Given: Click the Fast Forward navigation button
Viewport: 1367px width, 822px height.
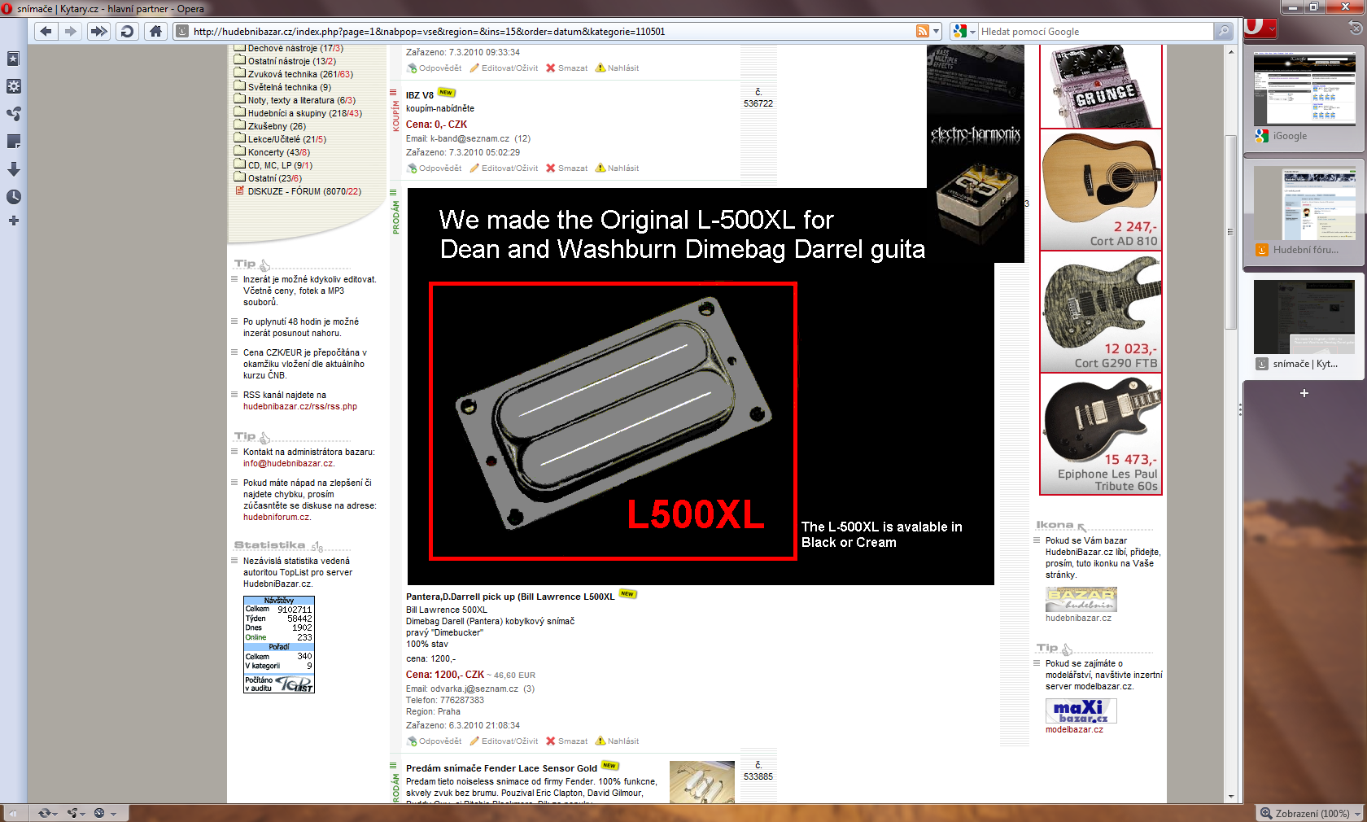Looking at the screenshot, I should click(98, 32).
